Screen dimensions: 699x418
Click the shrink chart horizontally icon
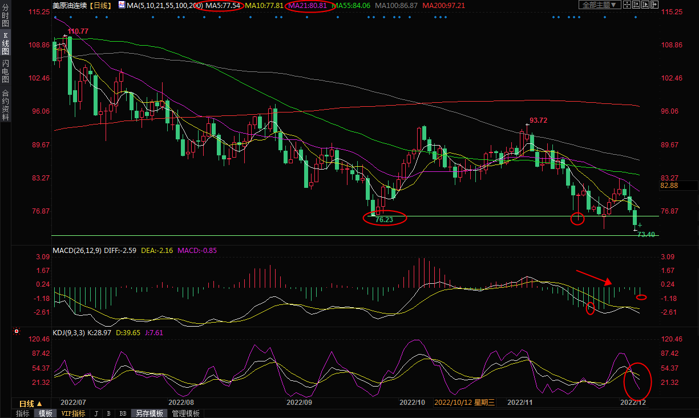(x=636, y=5)
